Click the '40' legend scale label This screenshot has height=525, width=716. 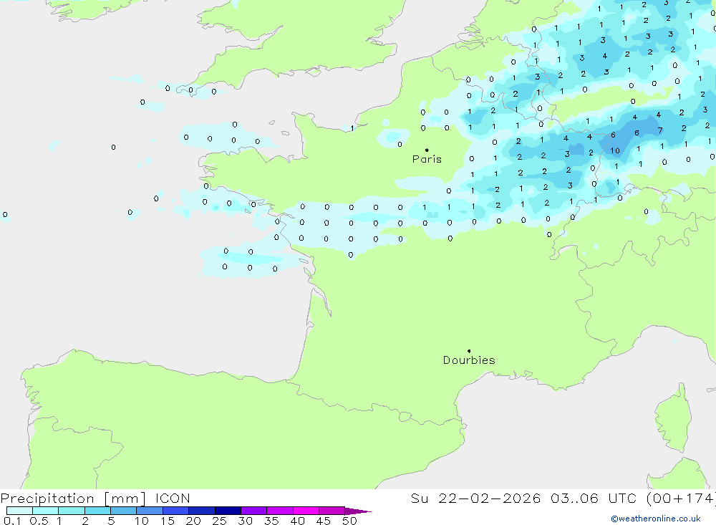coord(297,521)
